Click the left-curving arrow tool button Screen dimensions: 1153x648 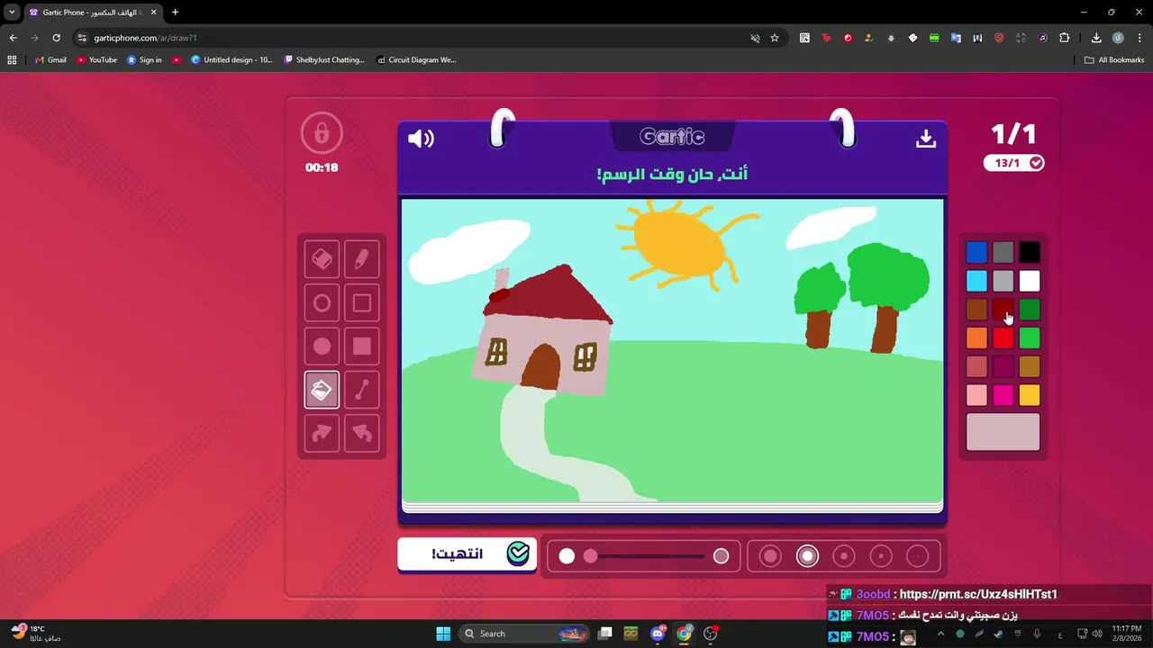pos(361,433)
